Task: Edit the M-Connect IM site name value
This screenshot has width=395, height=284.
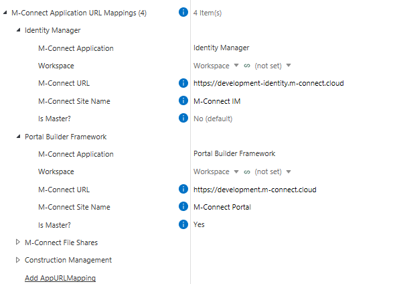Action: click(217, 101)
